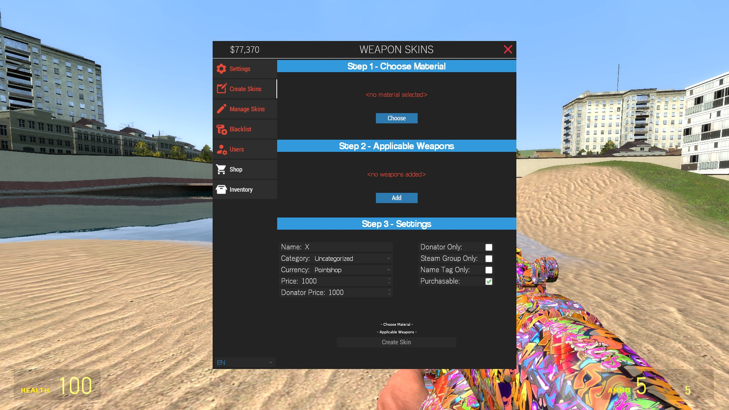Open the Category dropdown
Viewport: 729px width, 410px height.
coord(353,259)
